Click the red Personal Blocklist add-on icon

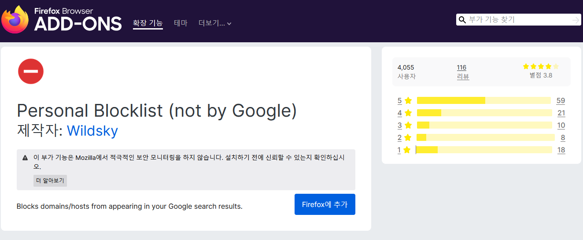pyautogui.click(x=31, y=71)
